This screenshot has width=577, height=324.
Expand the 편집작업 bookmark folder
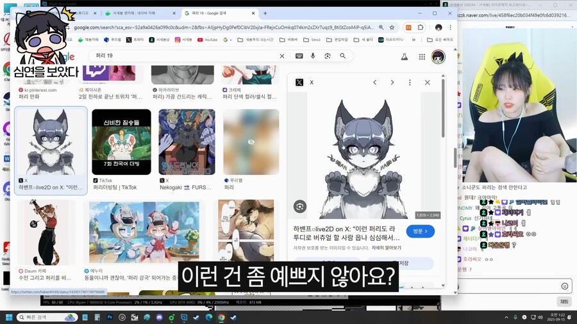(x=337, y=40)
